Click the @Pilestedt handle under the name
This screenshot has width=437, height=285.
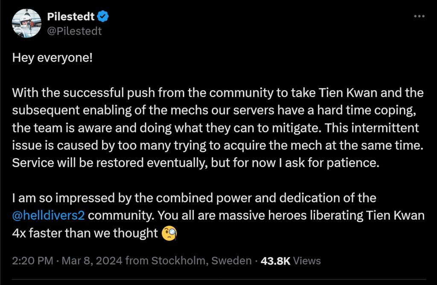point(74,31)
